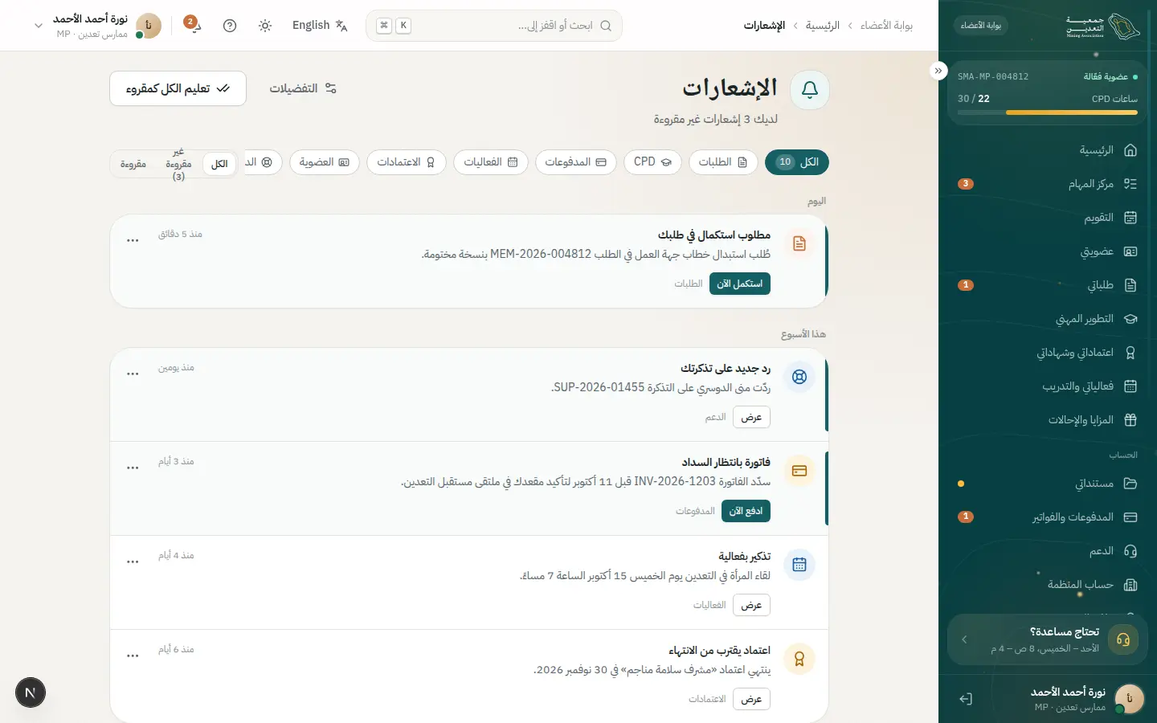Open اعتماداتي وشهاداتي in the sidebar
This screenshot has width=1157, height=723.
click(1048, 353)
